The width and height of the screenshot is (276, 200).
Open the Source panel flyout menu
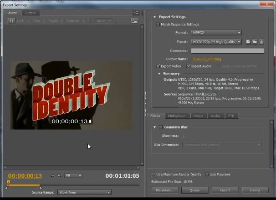pyautogui.click(x=136, y=13)
